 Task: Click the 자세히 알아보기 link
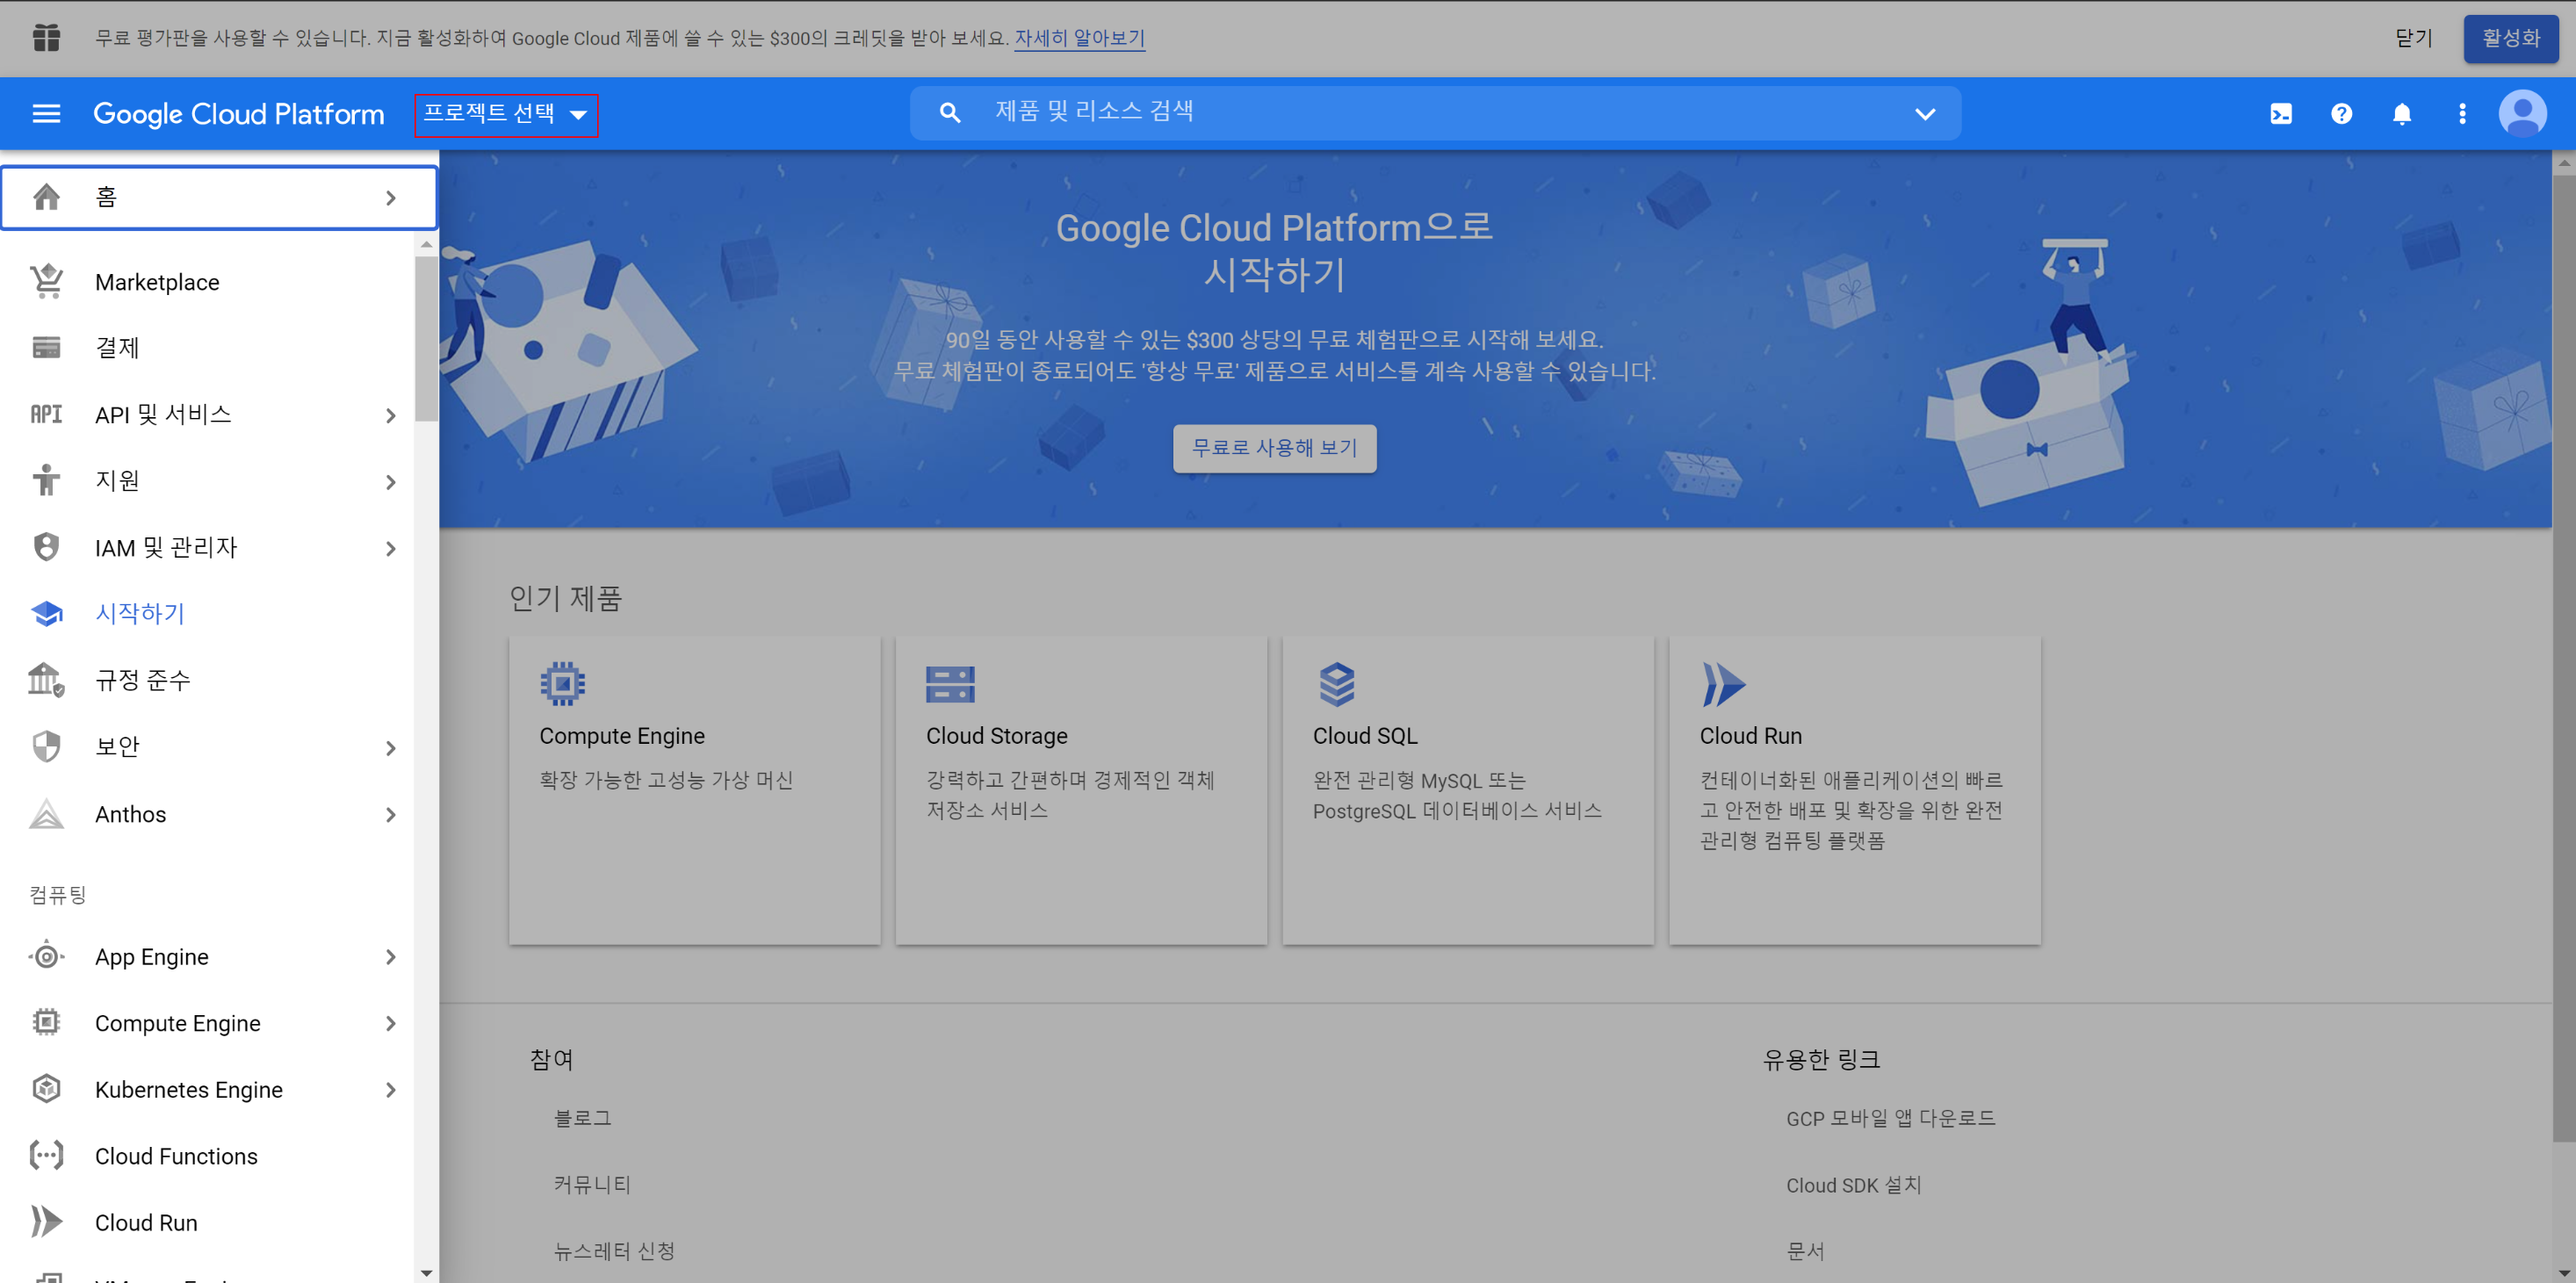(1079, 38)
